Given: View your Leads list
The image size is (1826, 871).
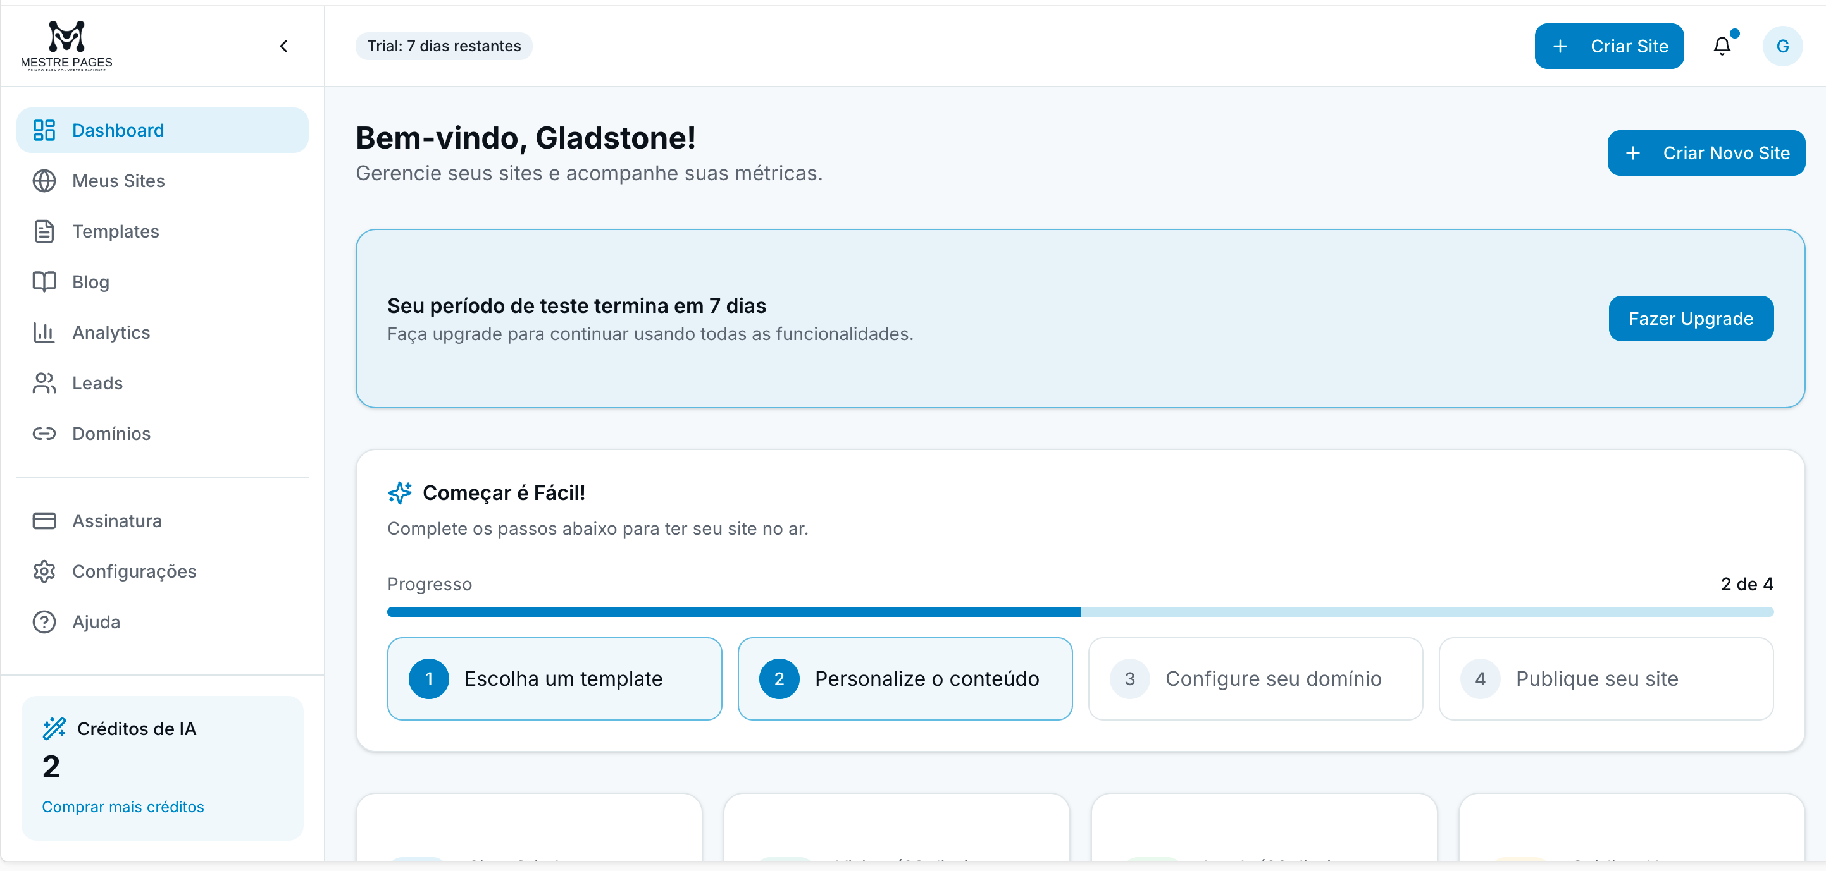Looking at the screenshot, I should pos(97,382).
